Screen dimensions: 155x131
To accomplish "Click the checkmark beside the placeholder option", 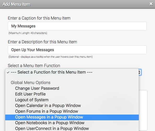I will (8, 73).
